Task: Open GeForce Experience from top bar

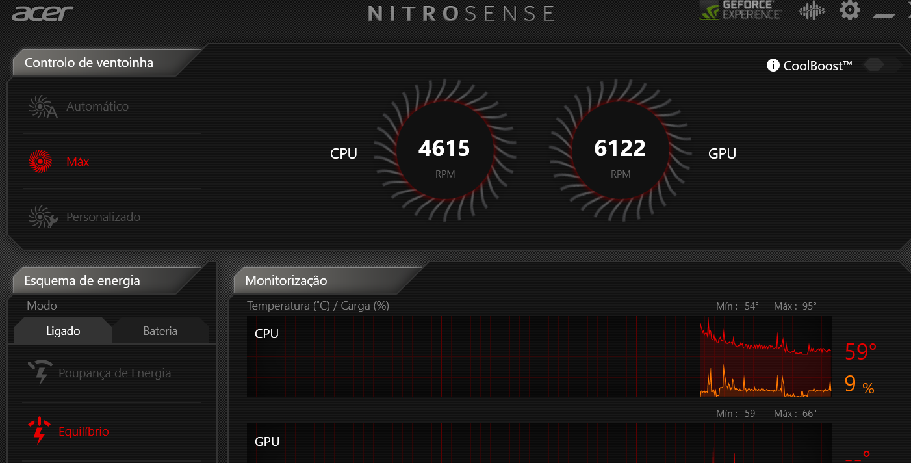Action: coord(740,10)
